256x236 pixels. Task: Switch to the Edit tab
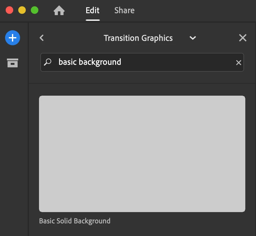click(92, 11)
